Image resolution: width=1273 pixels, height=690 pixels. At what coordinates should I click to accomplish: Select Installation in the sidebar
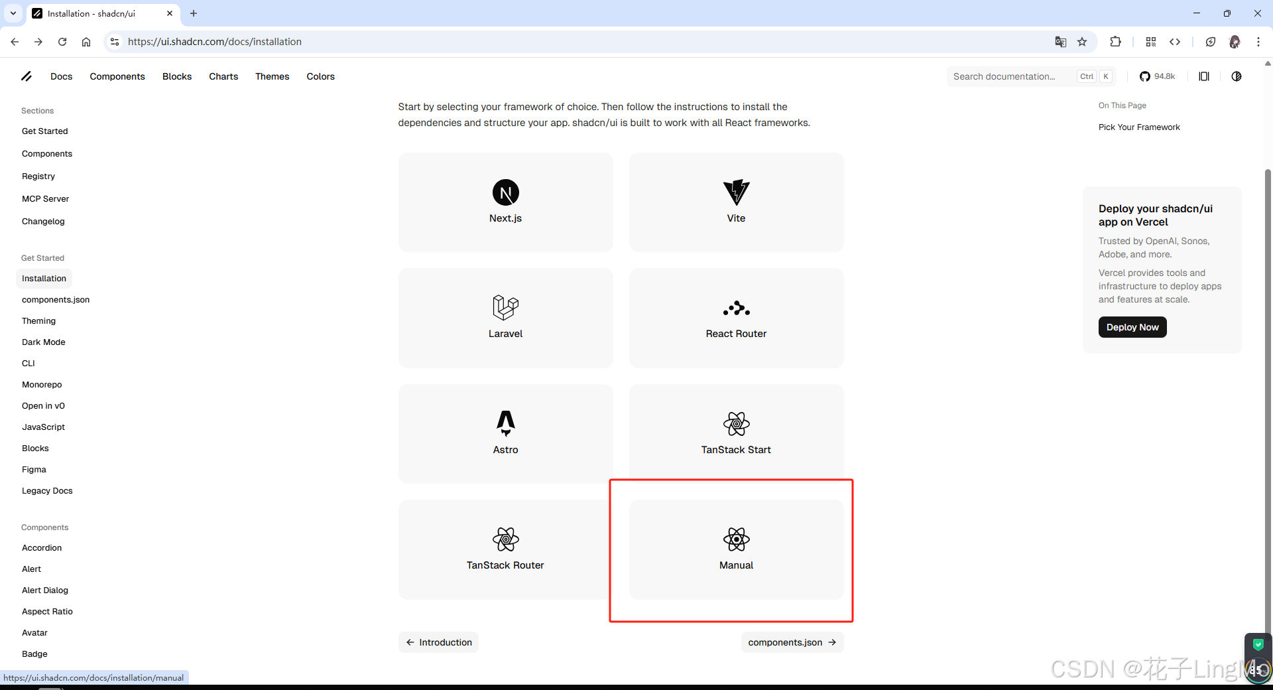click(44, 279)
